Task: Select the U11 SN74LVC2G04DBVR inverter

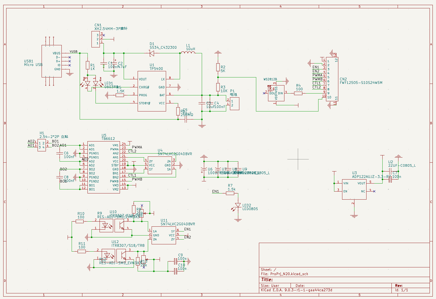Action: tap(164, 235)
